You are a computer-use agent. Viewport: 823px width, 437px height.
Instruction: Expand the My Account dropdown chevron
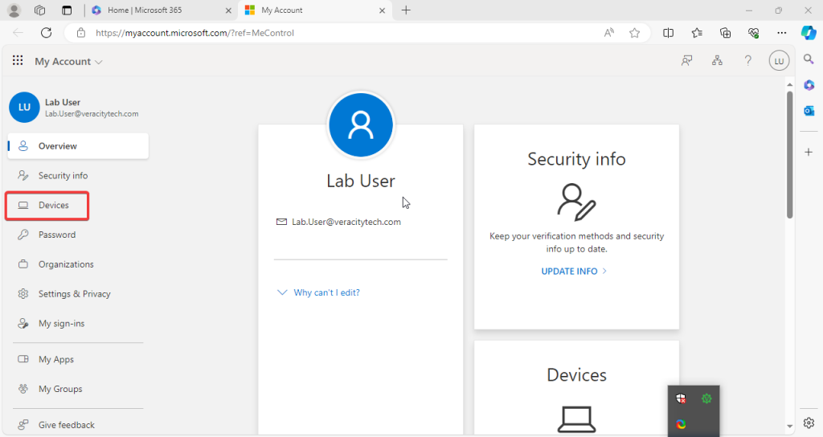(99, 62)
